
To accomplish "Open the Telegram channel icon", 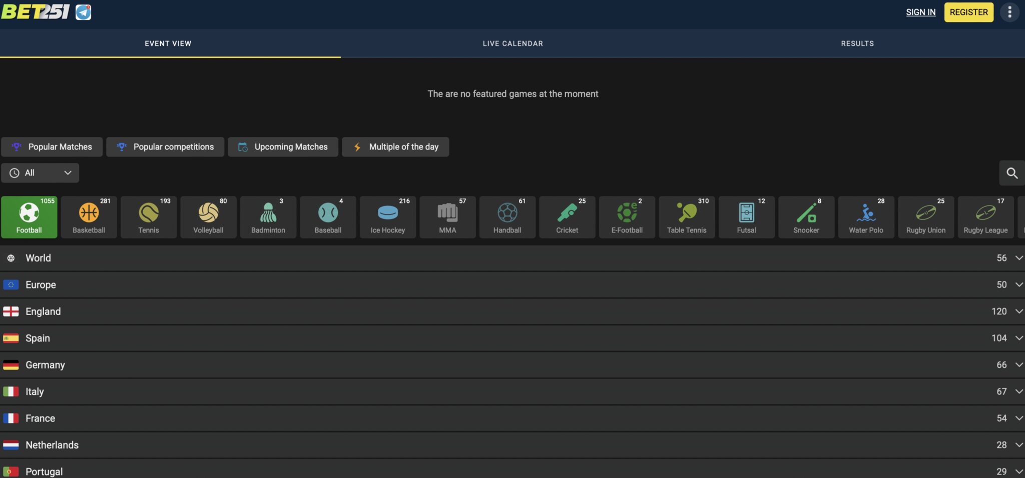I will click(x=83, y=12).
